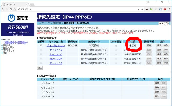Go to トップページ breadcrumb
The height and width of the screenshot is (106, 172).
coord(44,23)
